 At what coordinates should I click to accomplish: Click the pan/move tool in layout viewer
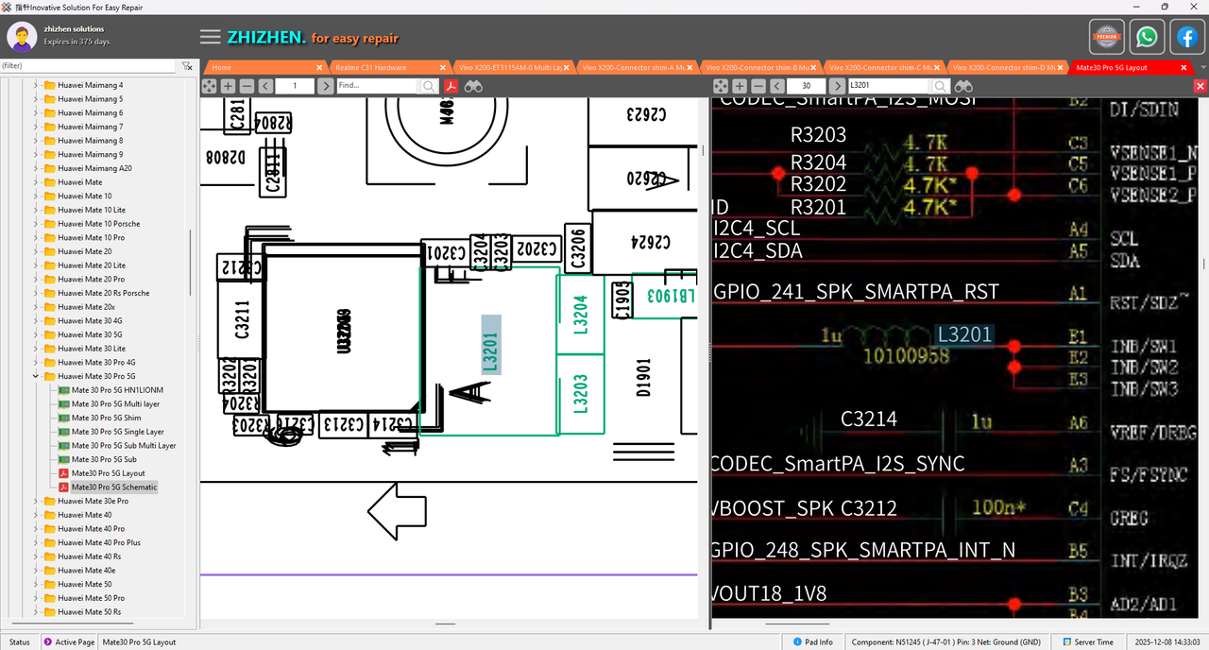209,86
